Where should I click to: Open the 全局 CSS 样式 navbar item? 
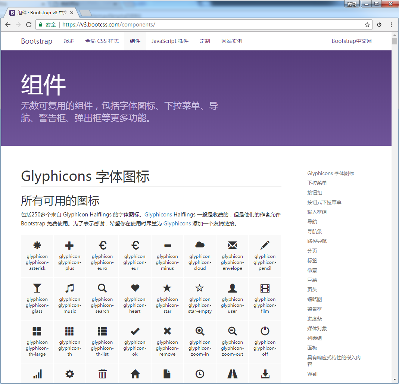102,41
